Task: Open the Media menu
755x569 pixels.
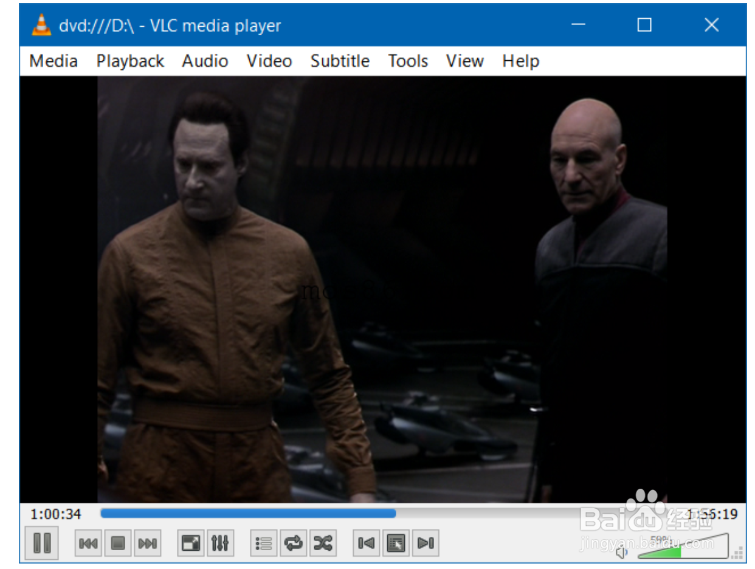Action: [53, 61]
